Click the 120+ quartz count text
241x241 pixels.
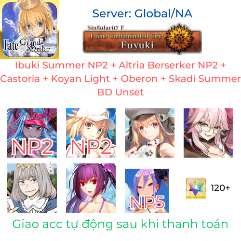[220, 188]
